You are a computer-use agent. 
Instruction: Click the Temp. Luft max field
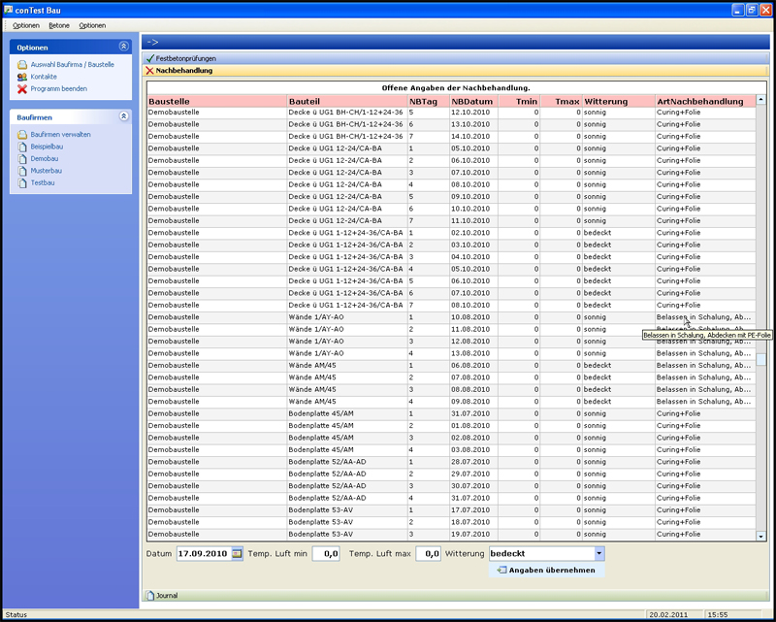pyautogui.click(x=428, y=554)
